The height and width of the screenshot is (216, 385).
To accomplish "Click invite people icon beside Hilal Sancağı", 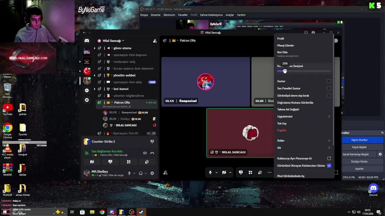I will click(155, 41).
